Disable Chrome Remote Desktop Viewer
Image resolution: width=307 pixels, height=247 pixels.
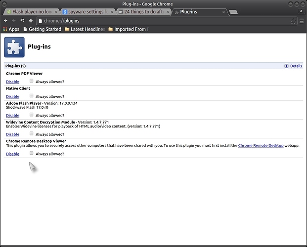12,154
